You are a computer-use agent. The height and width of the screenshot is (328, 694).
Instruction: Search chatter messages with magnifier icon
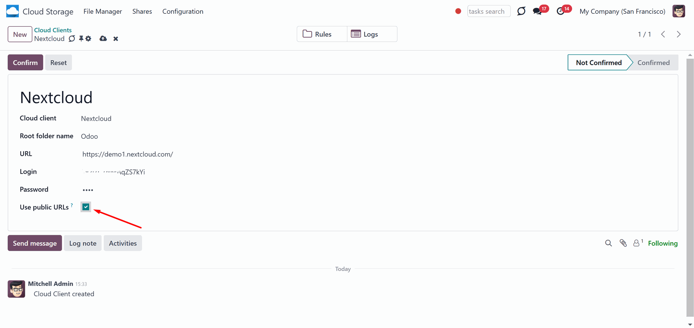tap(608, 243)
